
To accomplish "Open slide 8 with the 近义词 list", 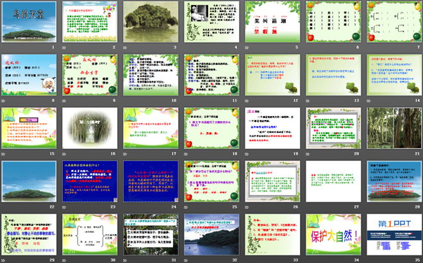I will tap(29, 76).
